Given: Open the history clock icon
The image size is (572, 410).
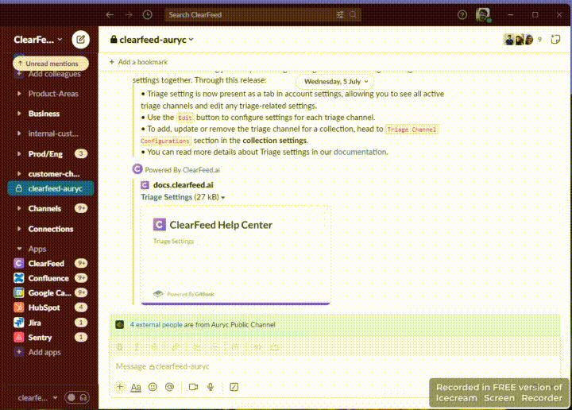Looking at the screenshot, I should point(148,14).
